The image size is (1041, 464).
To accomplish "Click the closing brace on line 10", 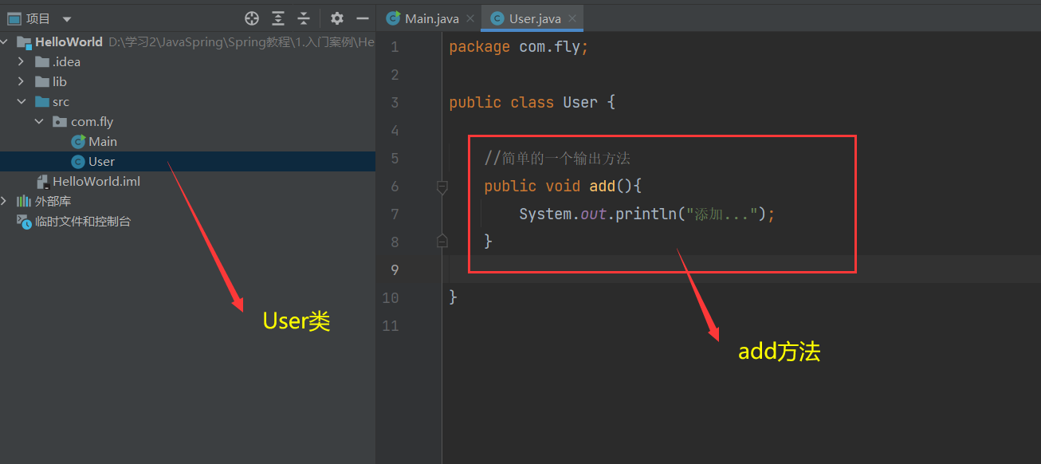I will pos(454,297).
